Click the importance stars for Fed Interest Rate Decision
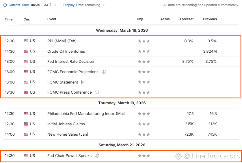Viewport: 242px width, 163px height. point(144,62)
